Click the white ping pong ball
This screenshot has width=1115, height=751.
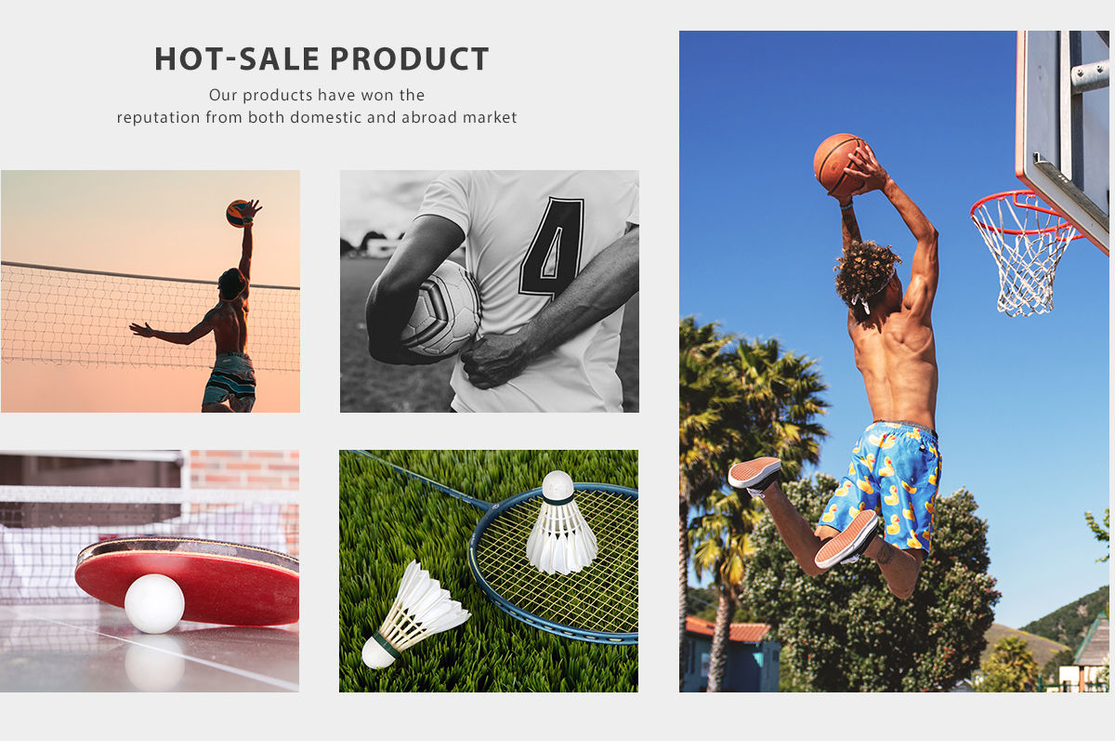[x=154, y=604]
